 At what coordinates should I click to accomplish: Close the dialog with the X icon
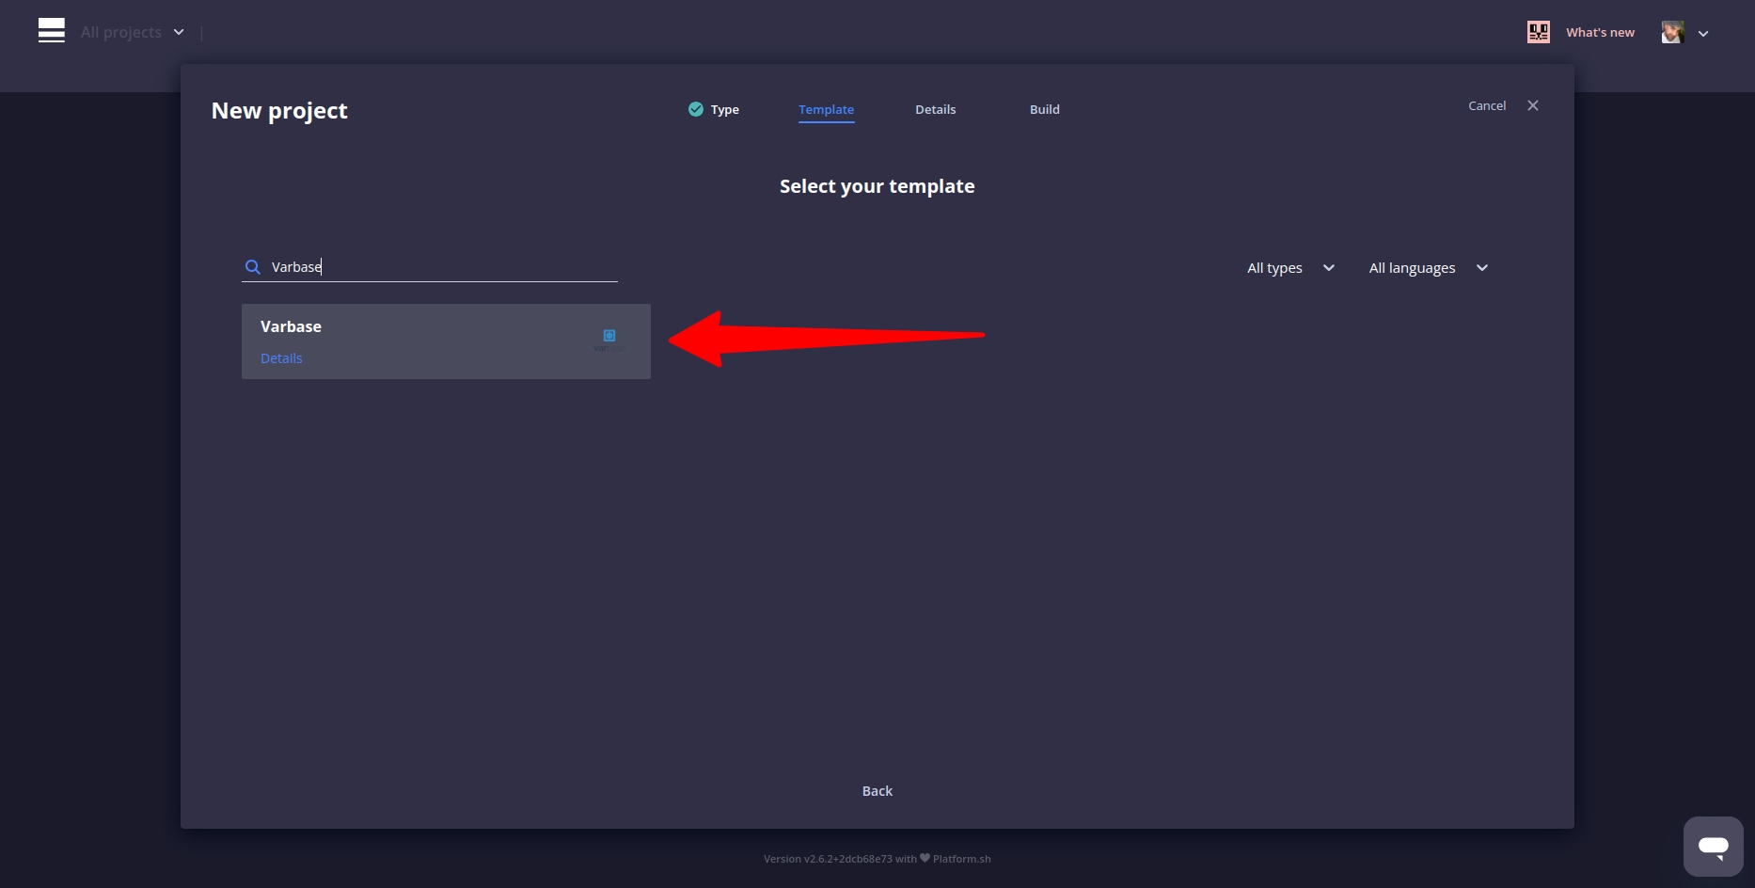[x=1533, y=105]
